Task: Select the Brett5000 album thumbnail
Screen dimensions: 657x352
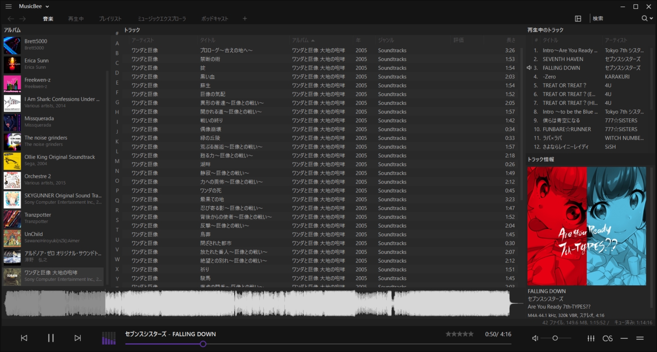Action: (x=12, y=45)
